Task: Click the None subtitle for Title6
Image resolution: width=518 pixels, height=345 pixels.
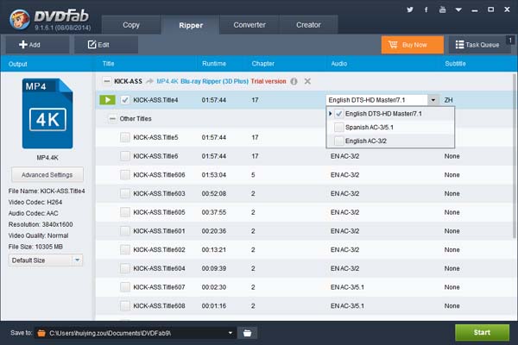Action: point(452,156)
